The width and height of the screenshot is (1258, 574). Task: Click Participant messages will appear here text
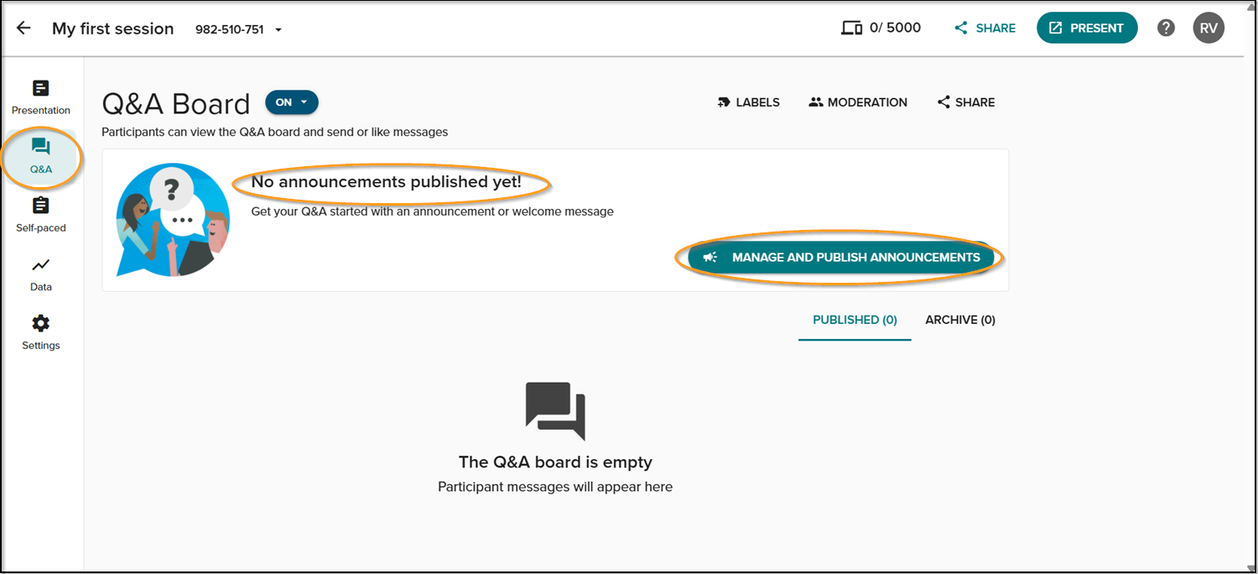click(x=555, y=487)
